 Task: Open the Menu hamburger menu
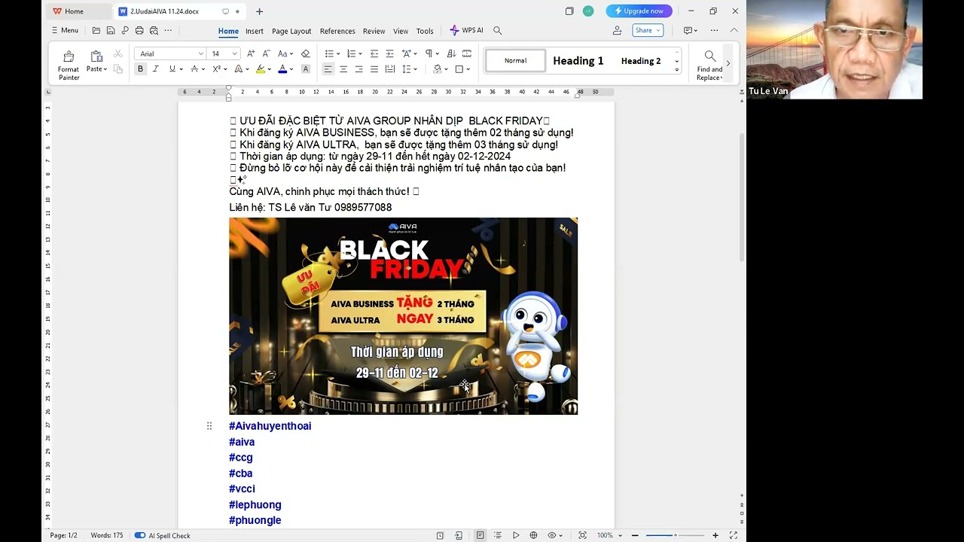click(x=65, y=31)
